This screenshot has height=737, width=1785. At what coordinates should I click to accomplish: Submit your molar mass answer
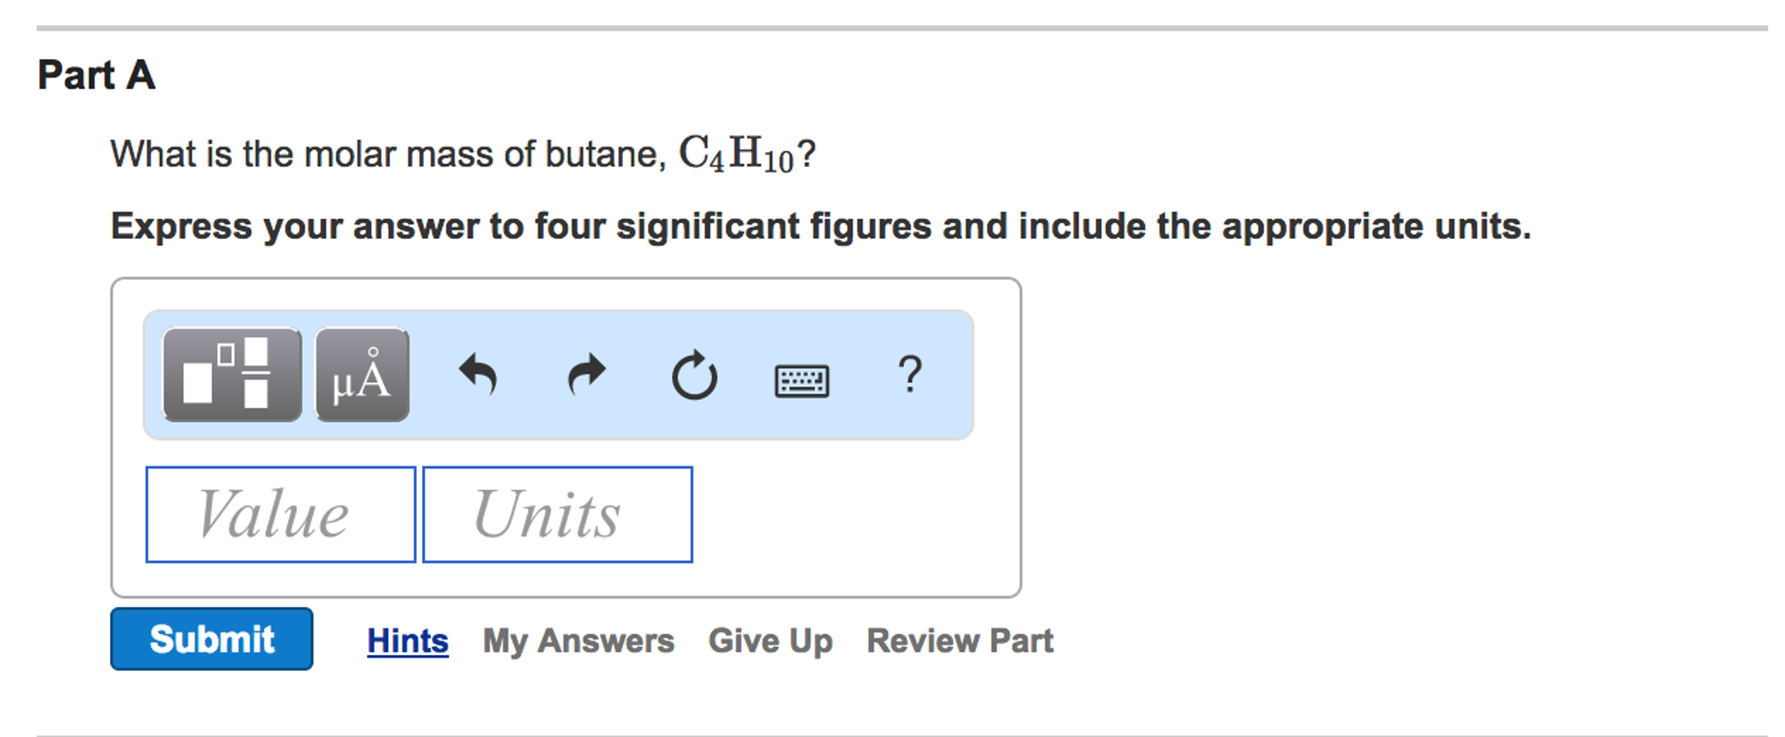point(211,638)
